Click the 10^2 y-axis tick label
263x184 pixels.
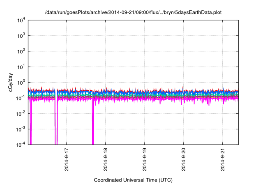(x=21, y=51)
